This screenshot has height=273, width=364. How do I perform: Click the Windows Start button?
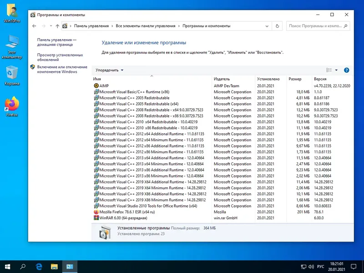pos(7,267)
